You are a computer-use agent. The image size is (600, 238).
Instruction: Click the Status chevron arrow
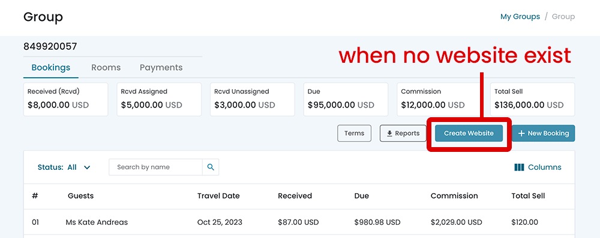[x=87, y=167]
